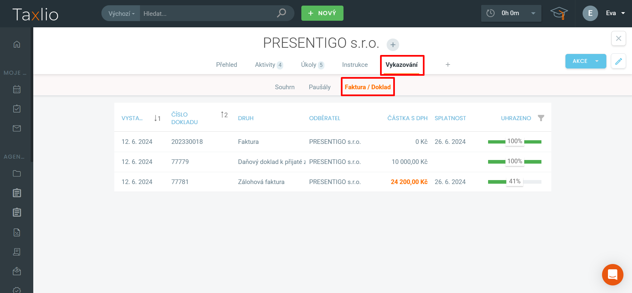Screen dimensions: 632x293
Task: Sort by ODBĚRATEL column header
Action: [325, 118]
